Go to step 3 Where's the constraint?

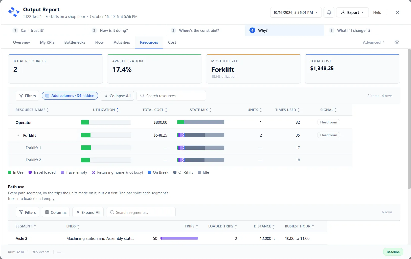(206, 30)
